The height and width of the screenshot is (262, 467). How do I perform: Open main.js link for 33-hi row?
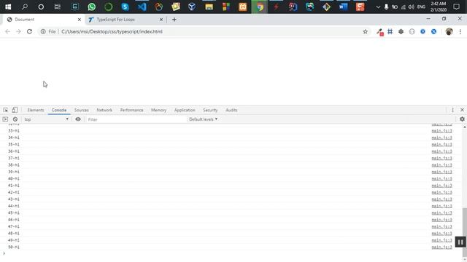[441, 131]
